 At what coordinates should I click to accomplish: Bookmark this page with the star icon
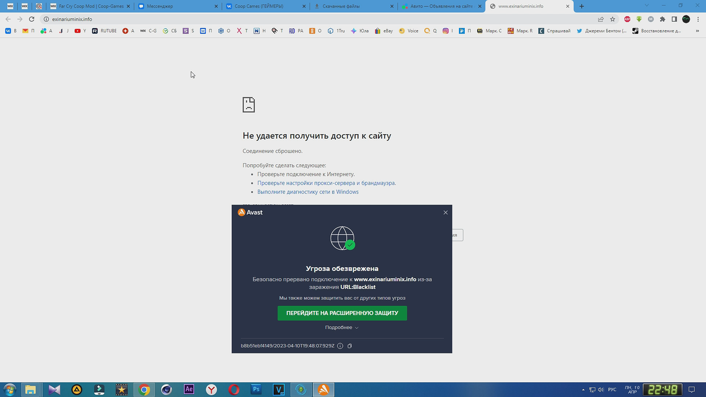tap(612, 19)
